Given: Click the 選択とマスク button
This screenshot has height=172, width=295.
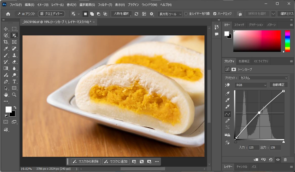Looking at the screenshot, I should click(286, 14).
